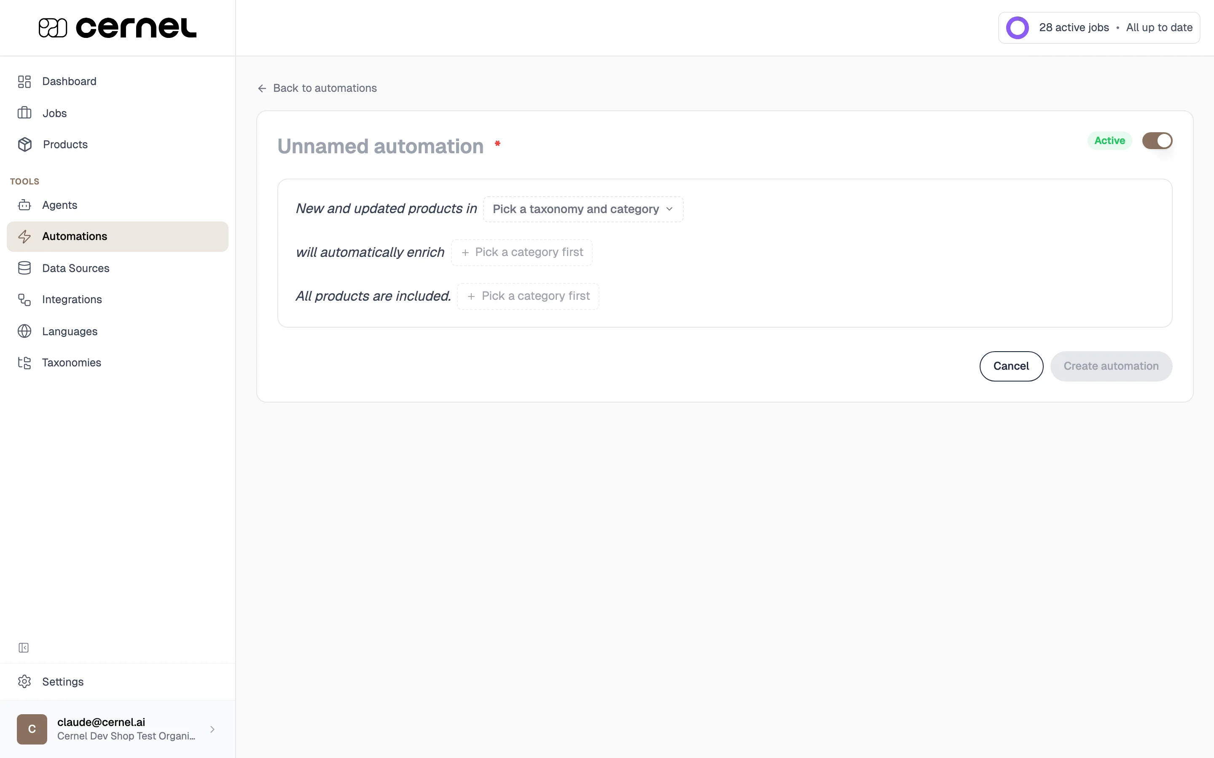Click the Cancel button

[1011, 366]
